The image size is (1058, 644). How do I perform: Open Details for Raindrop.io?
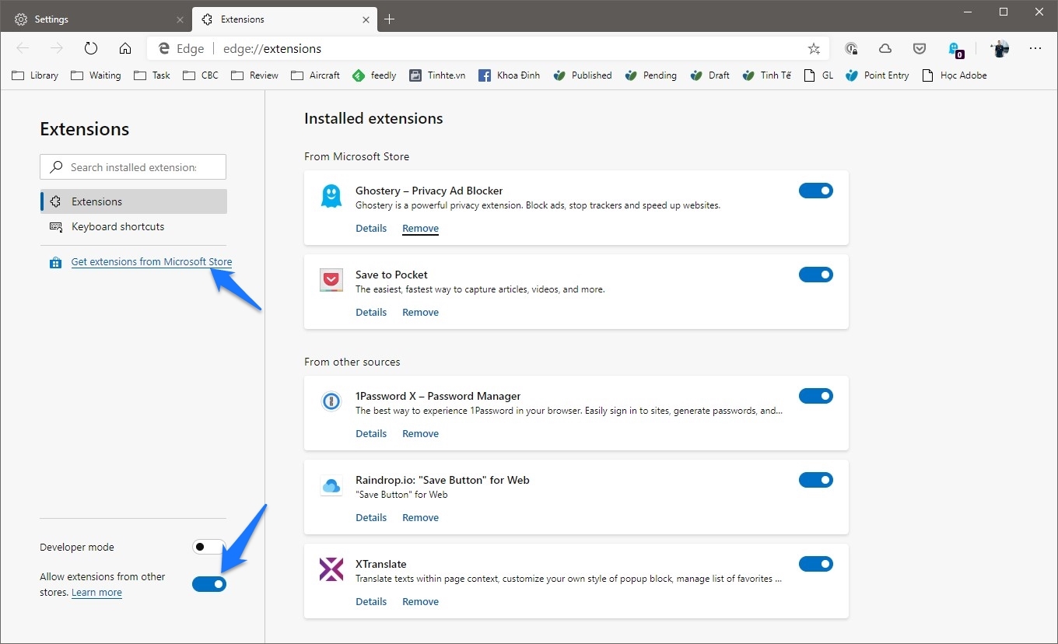[371, 518]
